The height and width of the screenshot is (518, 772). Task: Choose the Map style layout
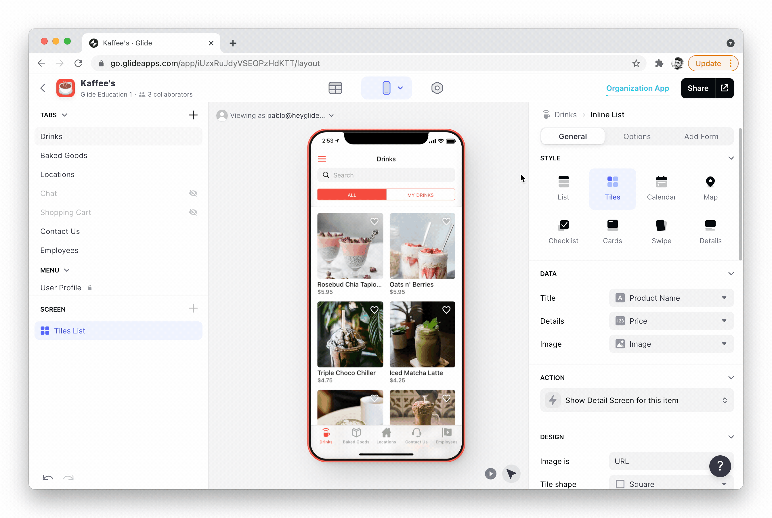(710, 188)
